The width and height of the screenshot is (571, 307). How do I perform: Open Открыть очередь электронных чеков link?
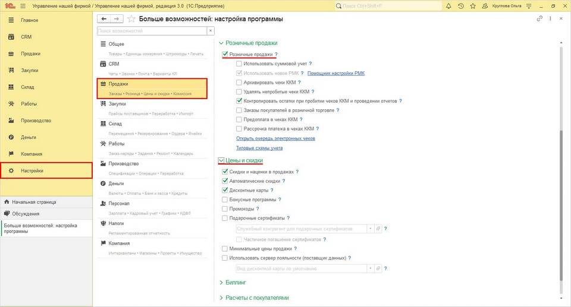(275, 138)
